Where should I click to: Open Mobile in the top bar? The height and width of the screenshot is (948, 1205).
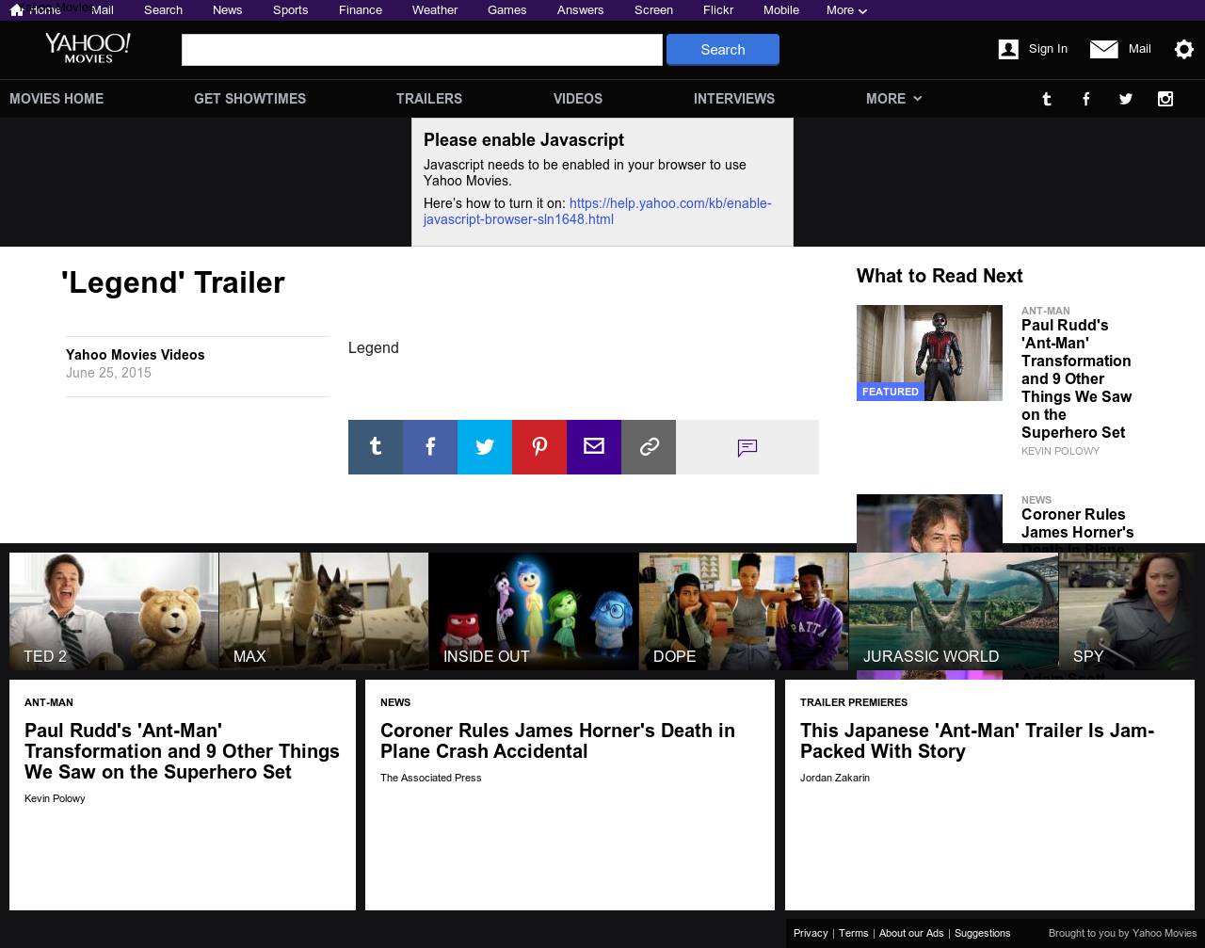point(781,10)
